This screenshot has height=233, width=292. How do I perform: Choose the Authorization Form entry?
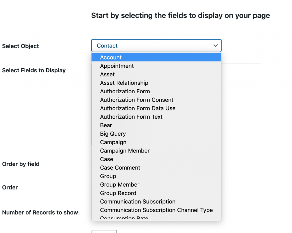[x=156, y=91]
